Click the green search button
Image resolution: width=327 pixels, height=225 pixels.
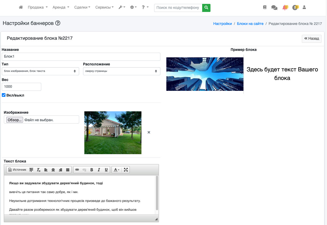pyautogui.click(x=206, y=8)
